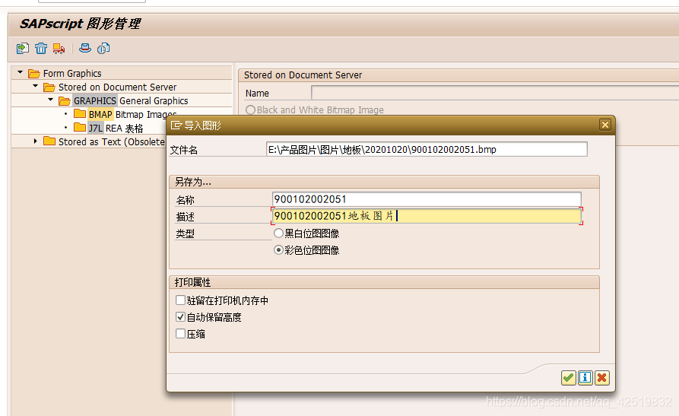
Task: Click the 另存为... group header
Action: coord(384,182)
